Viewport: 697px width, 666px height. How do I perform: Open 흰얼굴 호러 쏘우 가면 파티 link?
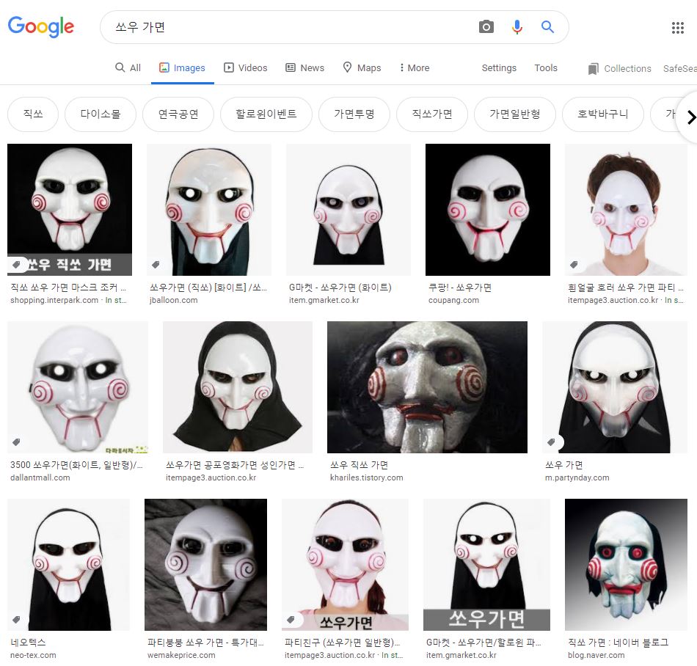click(x=625, y=288)
